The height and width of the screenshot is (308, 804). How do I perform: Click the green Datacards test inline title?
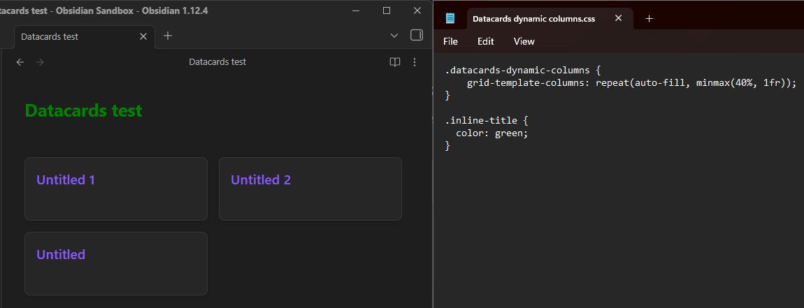[84, 110]
